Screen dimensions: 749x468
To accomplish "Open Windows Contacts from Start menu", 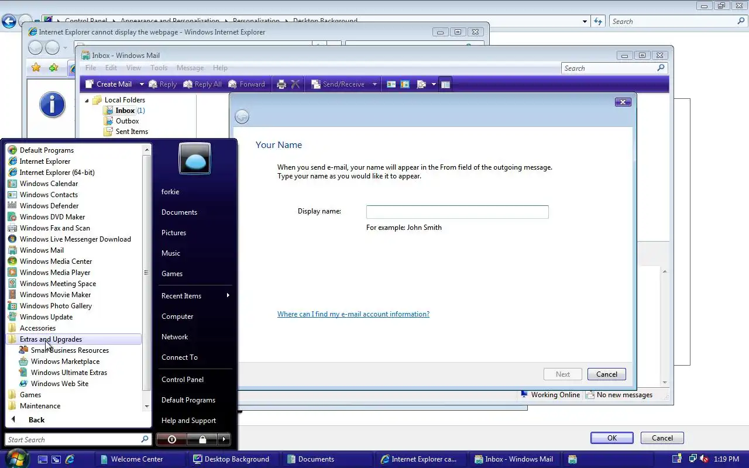I will click(x=74, y=195).
